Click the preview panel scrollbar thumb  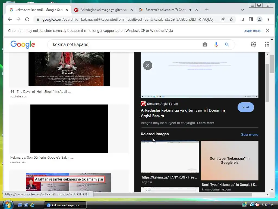click(x=267, y=83)
